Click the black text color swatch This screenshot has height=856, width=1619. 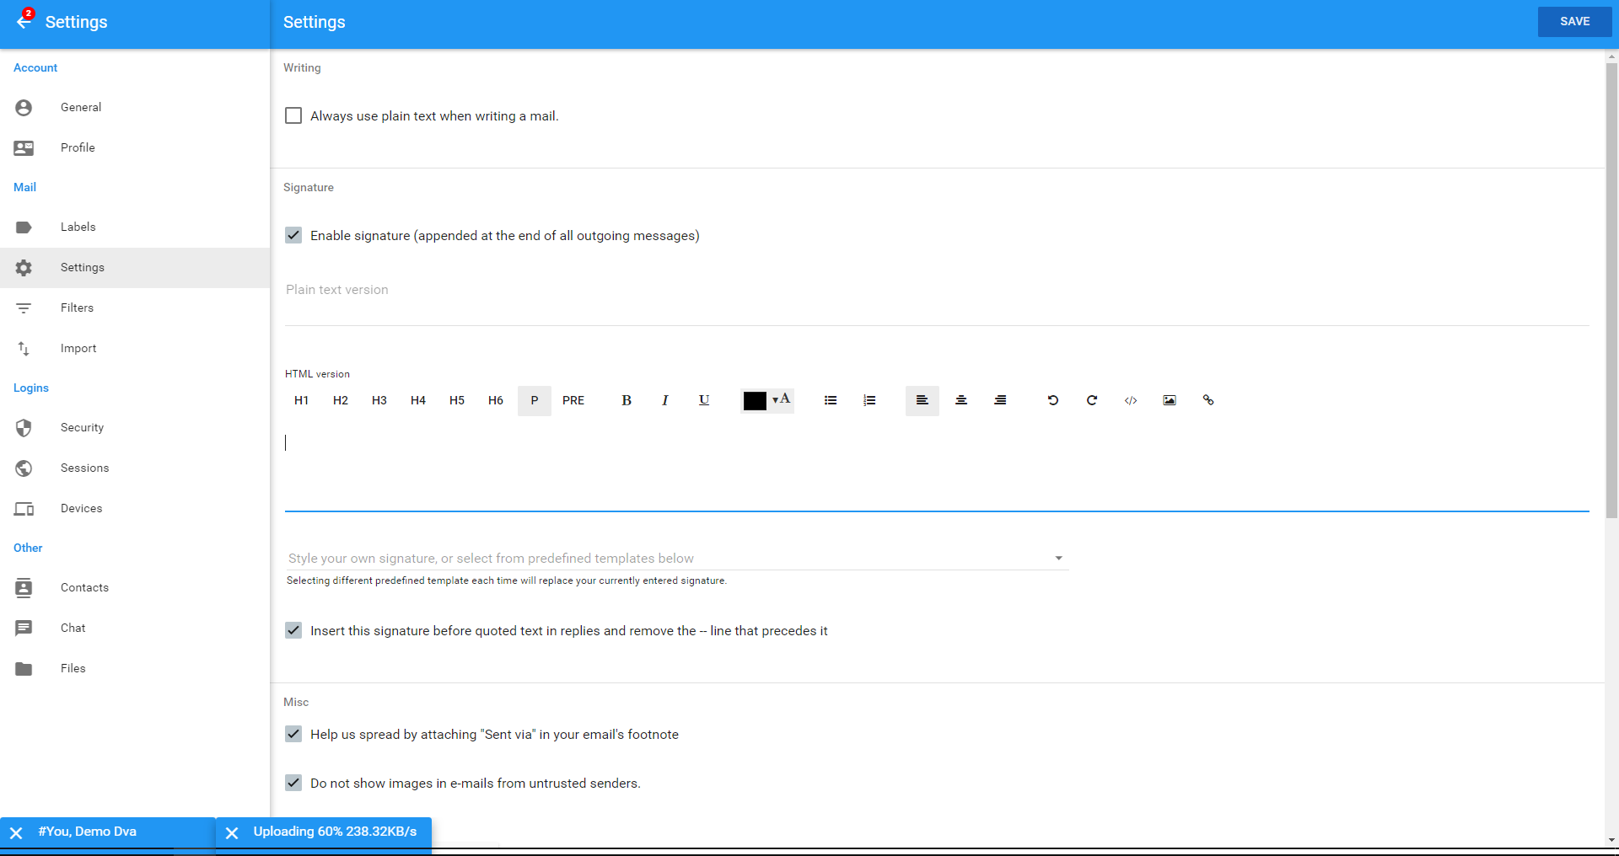point(755,401)
